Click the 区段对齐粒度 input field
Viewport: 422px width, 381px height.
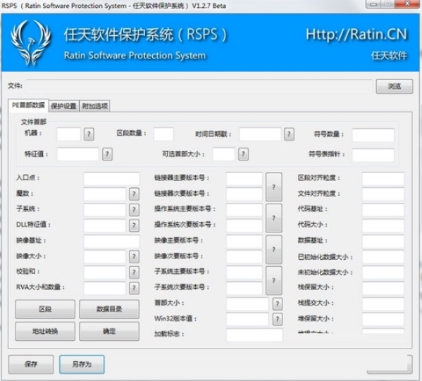pos(383,179)
